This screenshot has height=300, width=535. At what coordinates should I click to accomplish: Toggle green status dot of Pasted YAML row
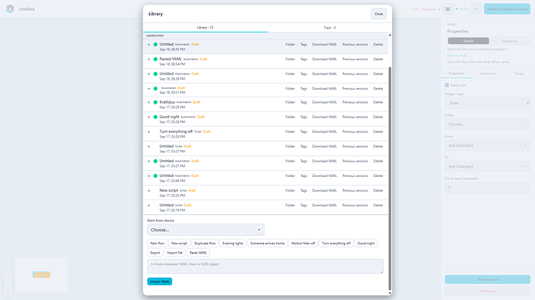[x=155, y=60]
